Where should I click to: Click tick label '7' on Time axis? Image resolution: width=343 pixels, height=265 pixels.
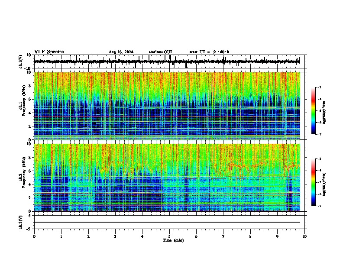(x=223, y=236)
